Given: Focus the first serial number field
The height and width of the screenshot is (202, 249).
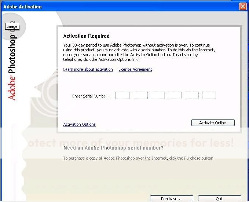Looking at the screenshot, I should pos(122,95).
